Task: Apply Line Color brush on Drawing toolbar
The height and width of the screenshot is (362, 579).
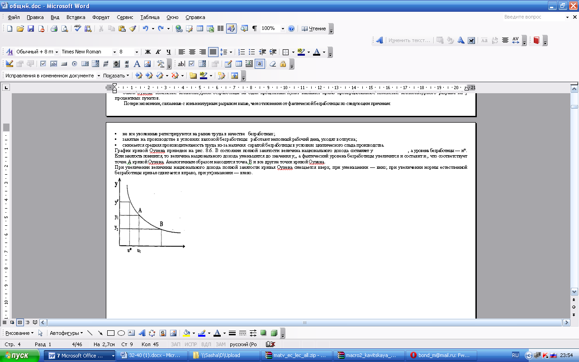Action: pyautogui.click(x=201, y=333)
